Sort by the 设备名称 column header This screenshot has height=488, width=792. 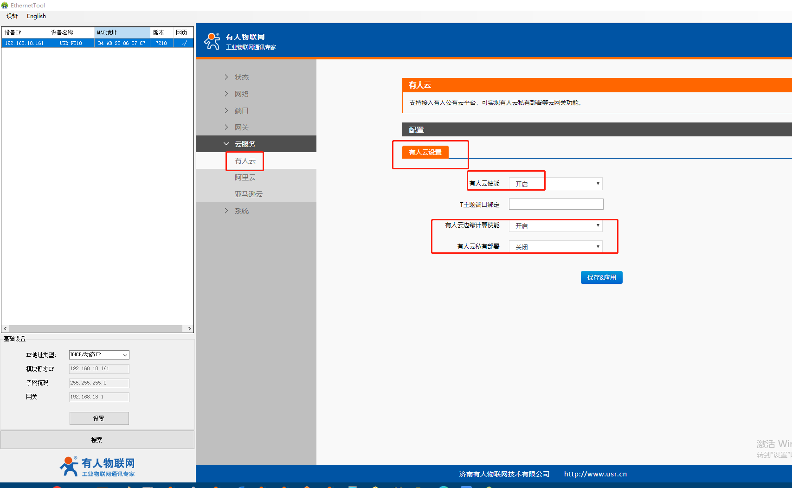71,32
